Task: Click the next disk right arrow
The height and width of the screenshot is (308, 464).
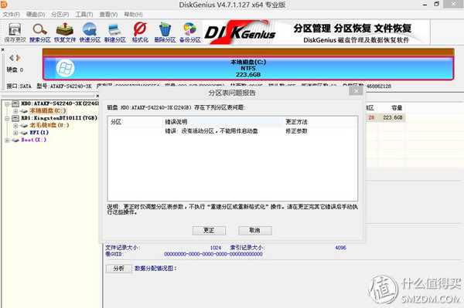Action: [19, 58]
